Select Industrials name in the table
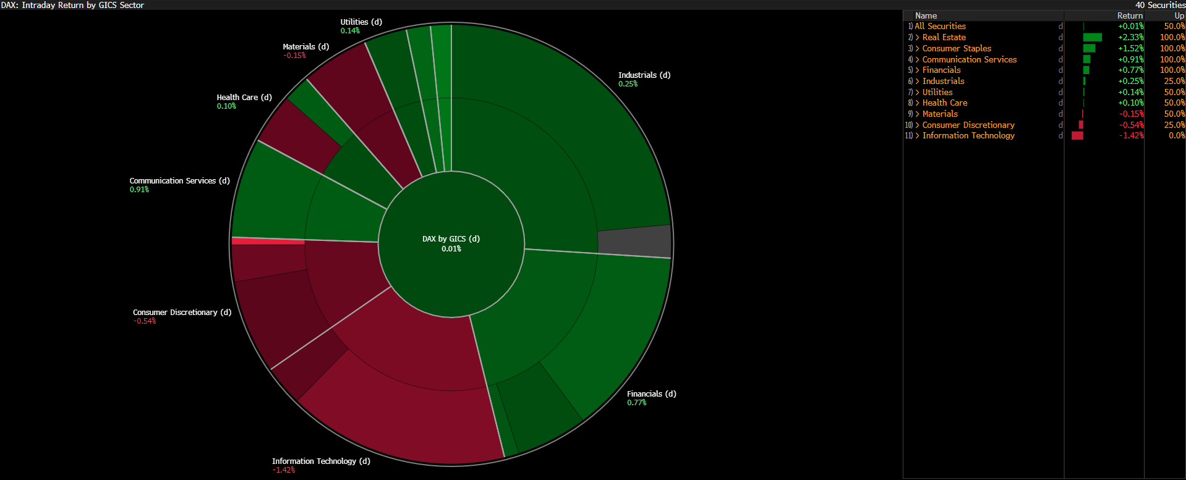Image resolution: width=1186 pixels, height=480 pixels. [x=943, y=82]
